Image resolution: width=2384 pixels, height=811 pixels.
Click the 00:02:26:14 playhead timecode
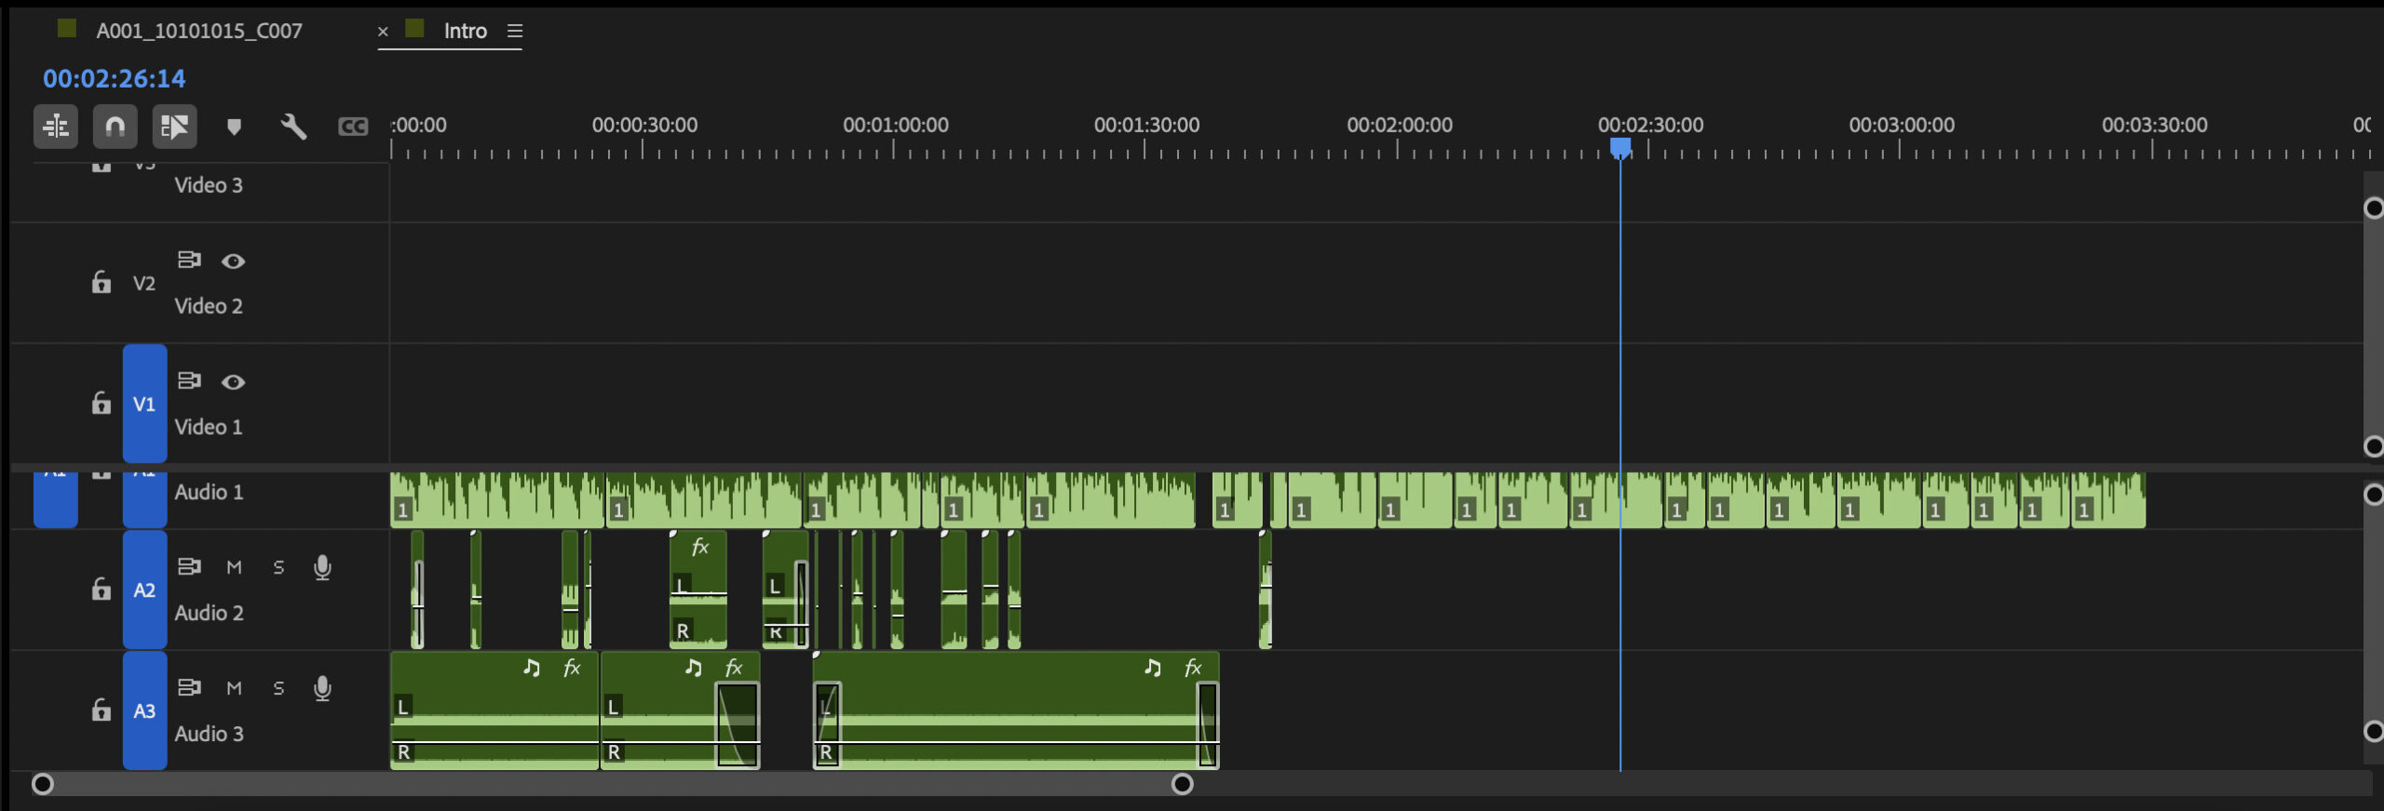[x=114, y=78]
